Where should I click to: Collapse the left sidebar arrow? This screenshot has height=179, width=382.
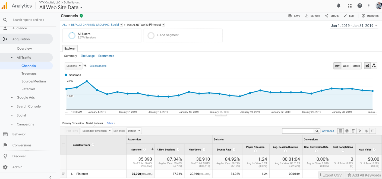(x=50, y=177)
